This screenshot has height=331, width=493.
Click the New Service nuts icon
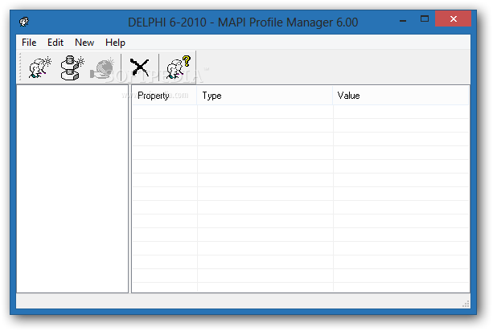tap(72, 67)
